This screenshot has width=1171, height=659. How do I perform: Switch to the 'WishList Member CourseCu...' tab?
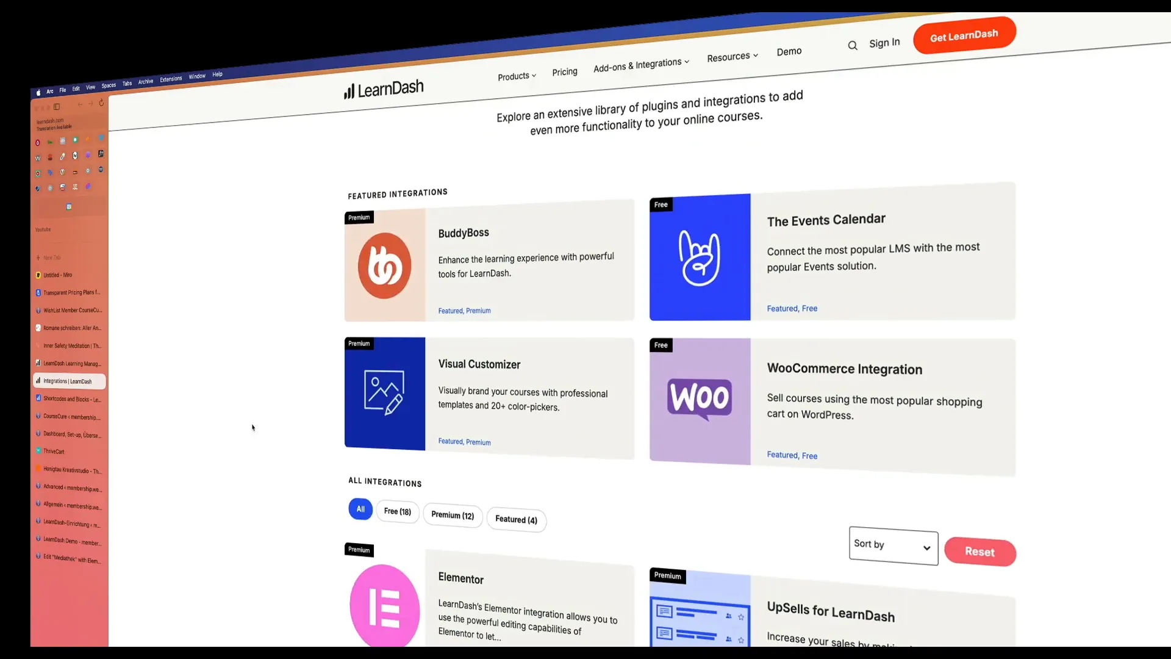click(69, 310)
